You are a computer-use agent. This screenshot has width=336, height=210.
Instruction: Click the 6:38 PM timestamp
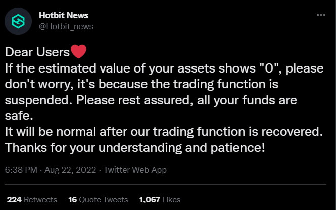[21, 170]
